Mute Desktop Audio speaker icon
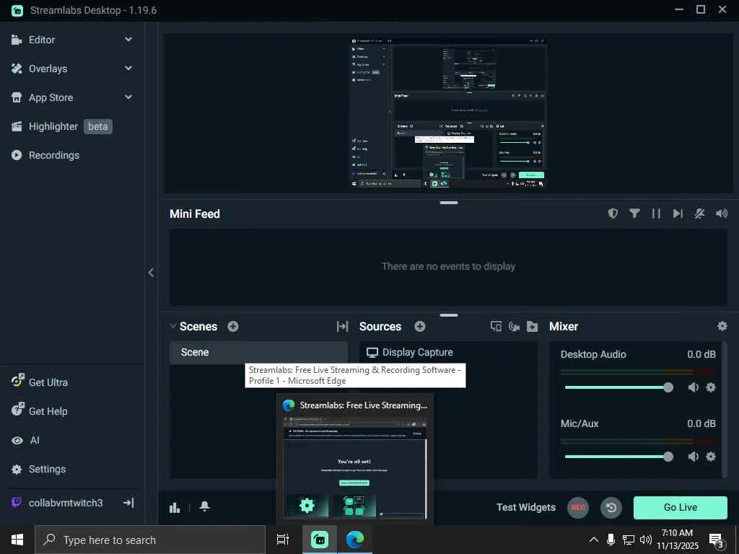Screen dimensions: 739x554 (x=693, y=387)
